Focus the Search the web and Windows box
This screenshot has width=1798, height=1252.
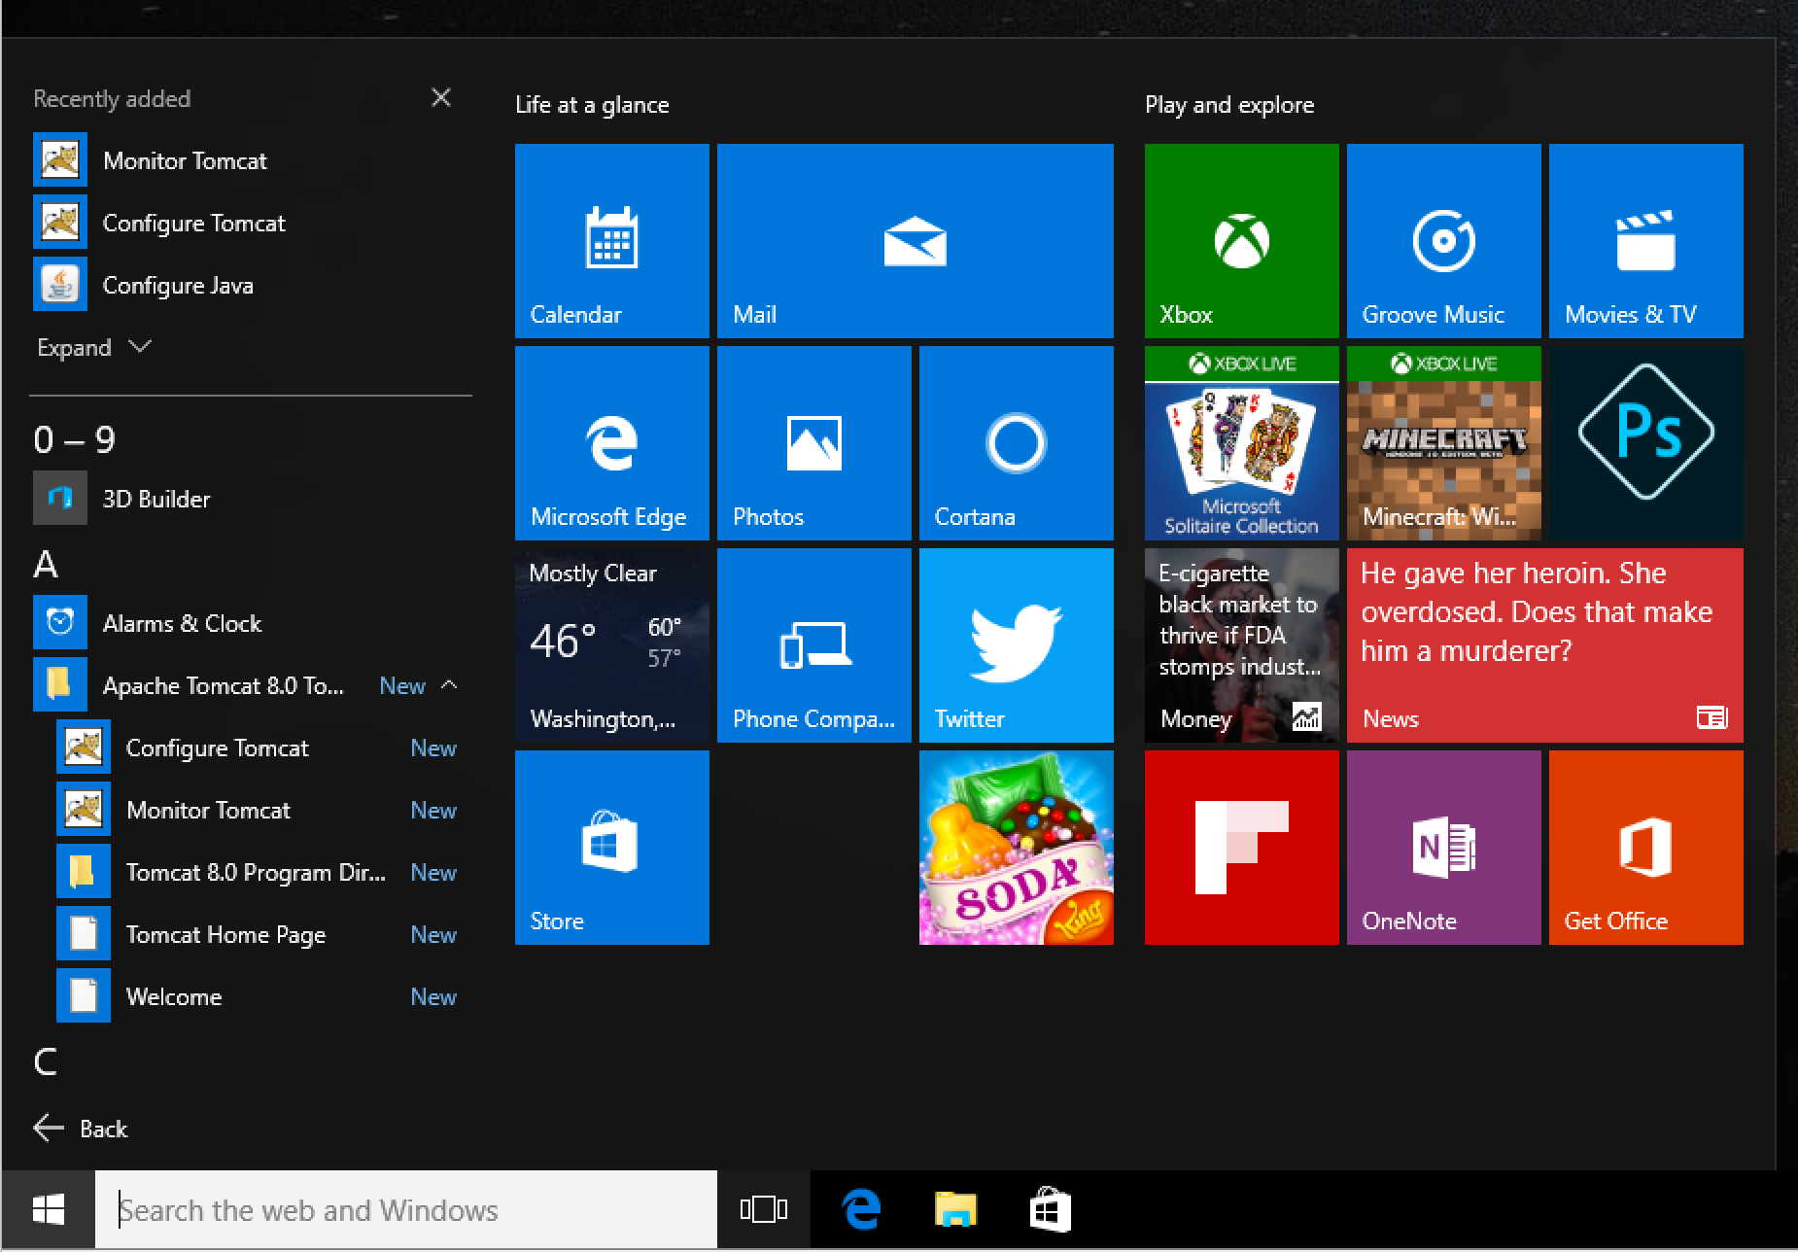406,1210
